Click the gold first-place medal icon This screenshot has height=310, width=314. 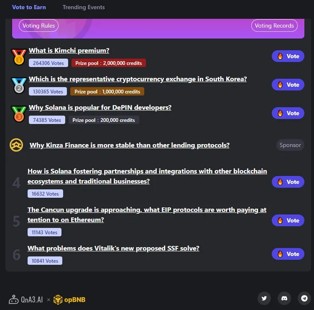(19, 57)
